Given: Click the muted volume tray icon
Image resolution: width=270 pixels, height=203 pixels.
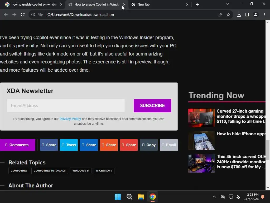Looking at the screenshot, I should coord(238,197).
